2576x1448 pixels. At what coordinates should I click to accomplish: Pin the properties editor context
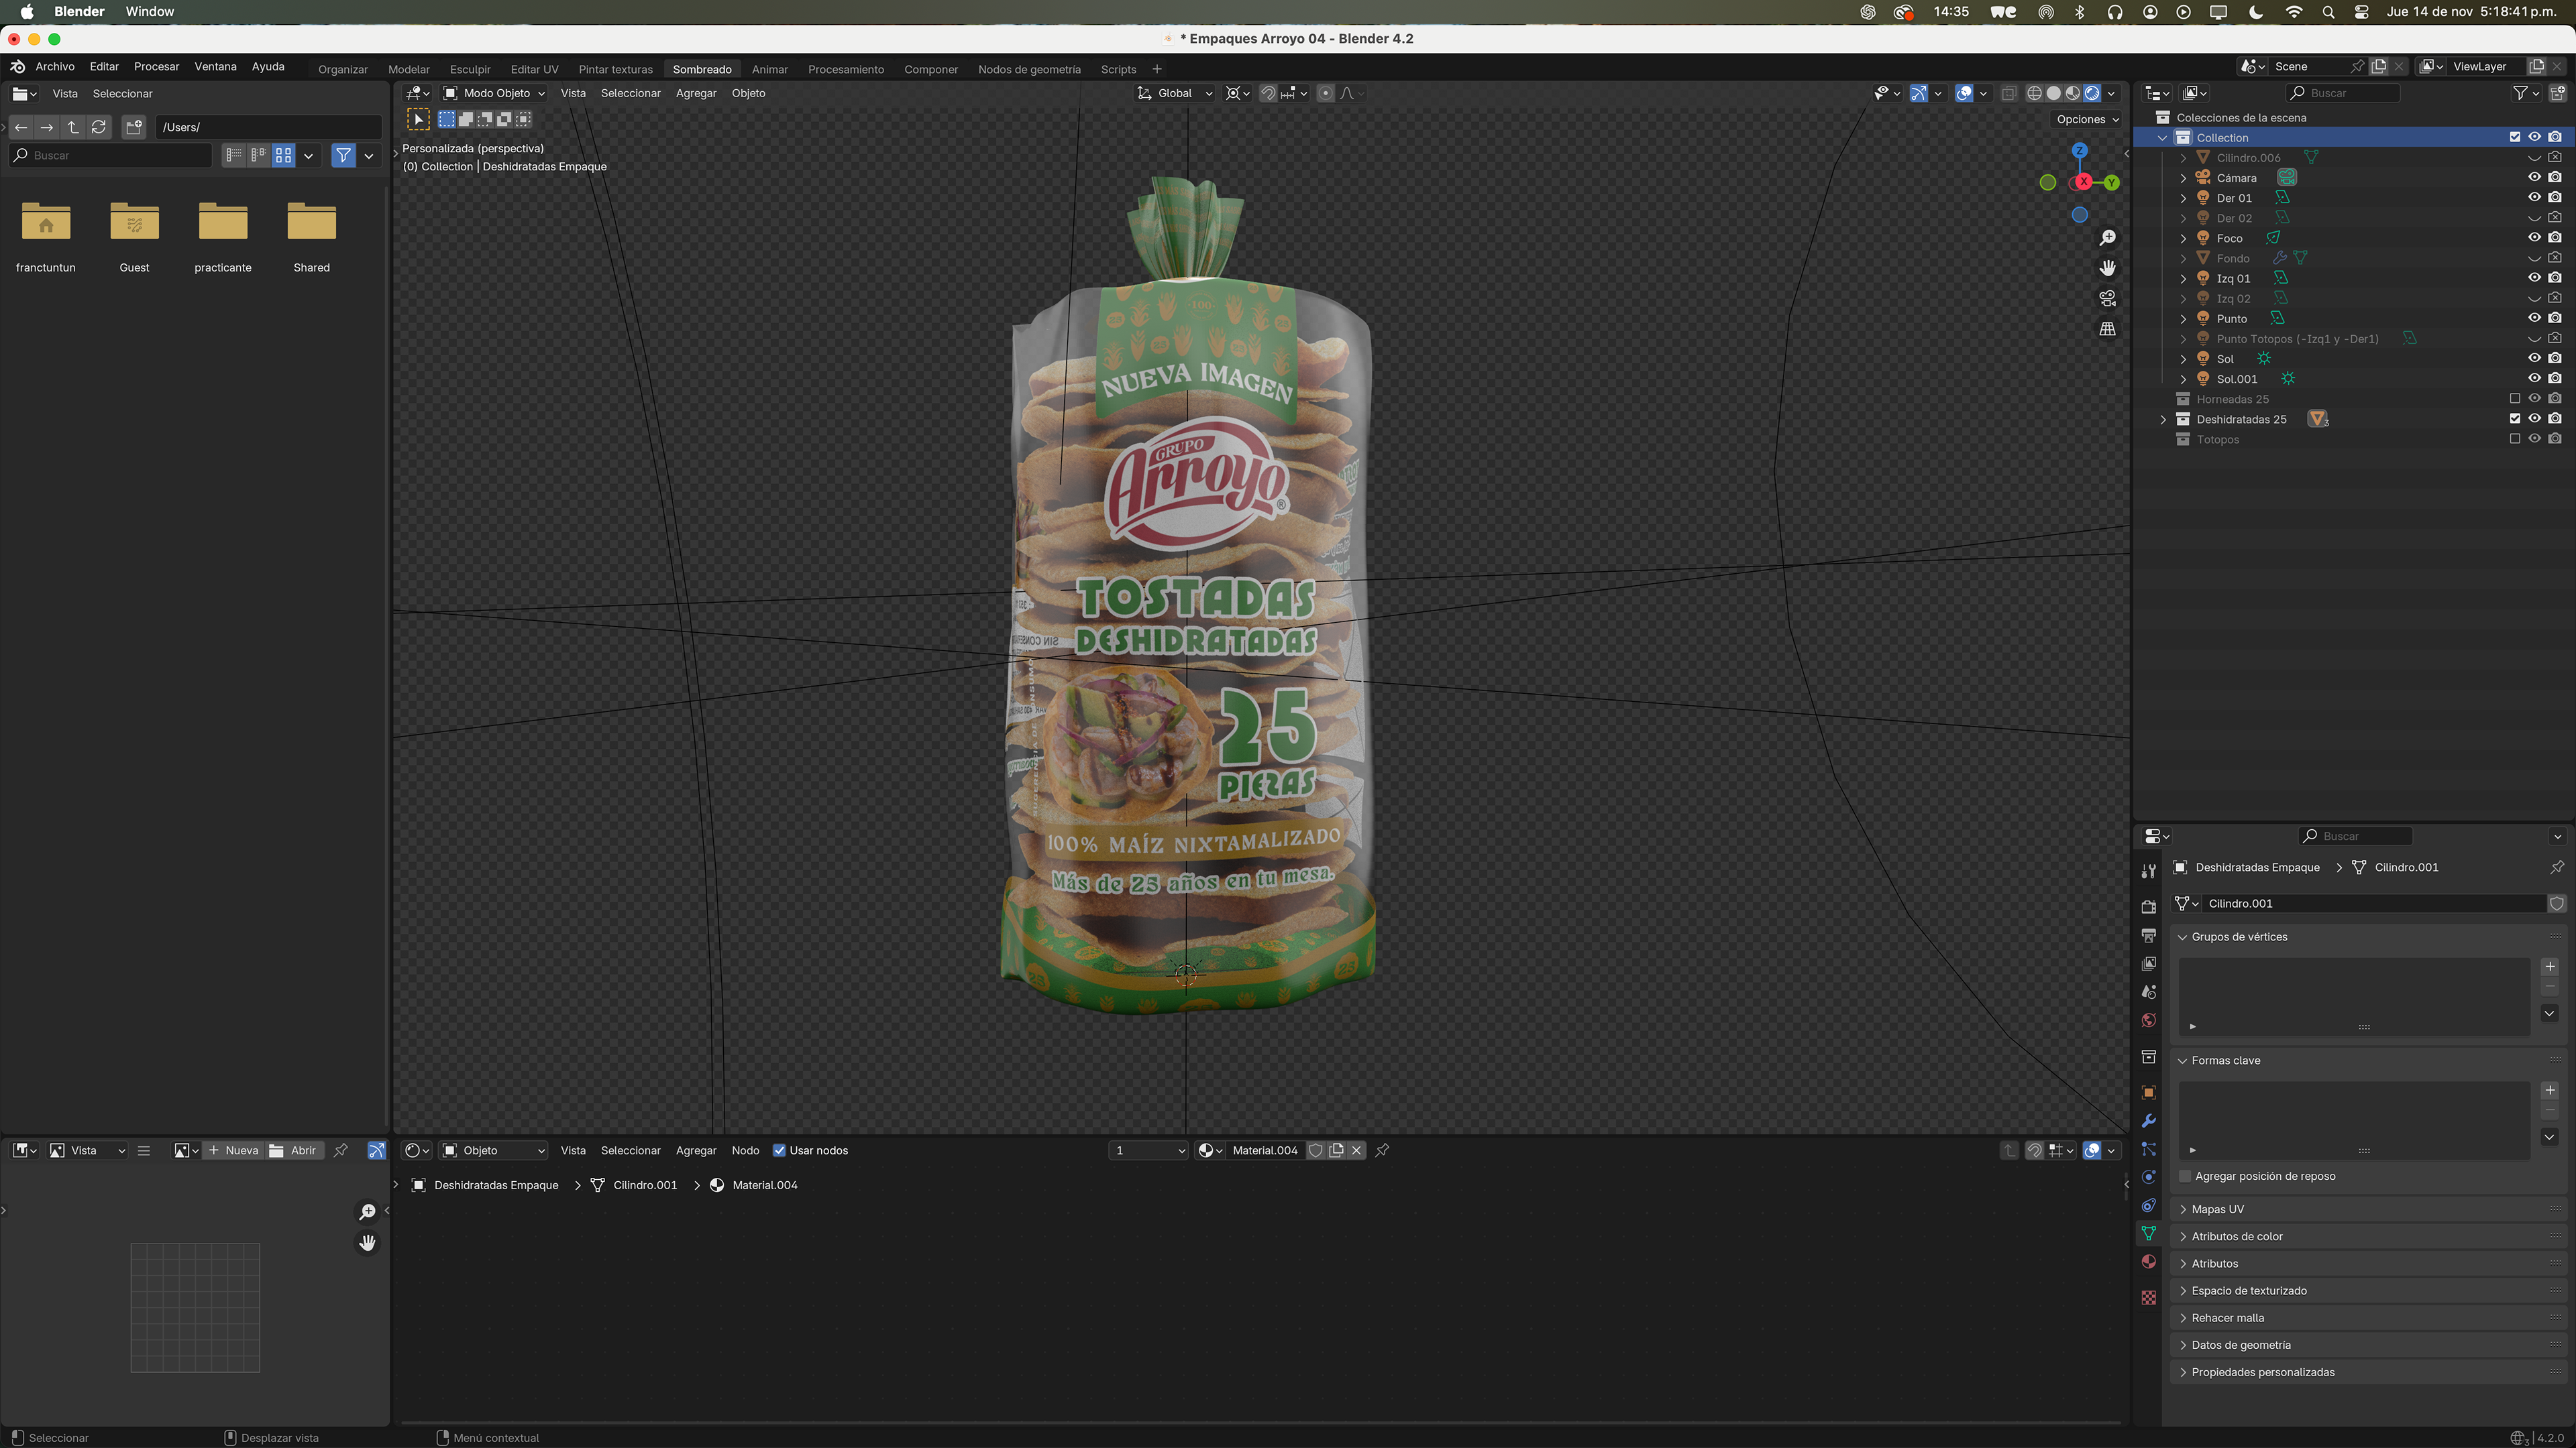(x=2556, y=867)
